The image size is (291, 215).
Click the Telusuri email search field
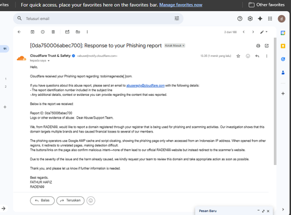tap(98, 19)
